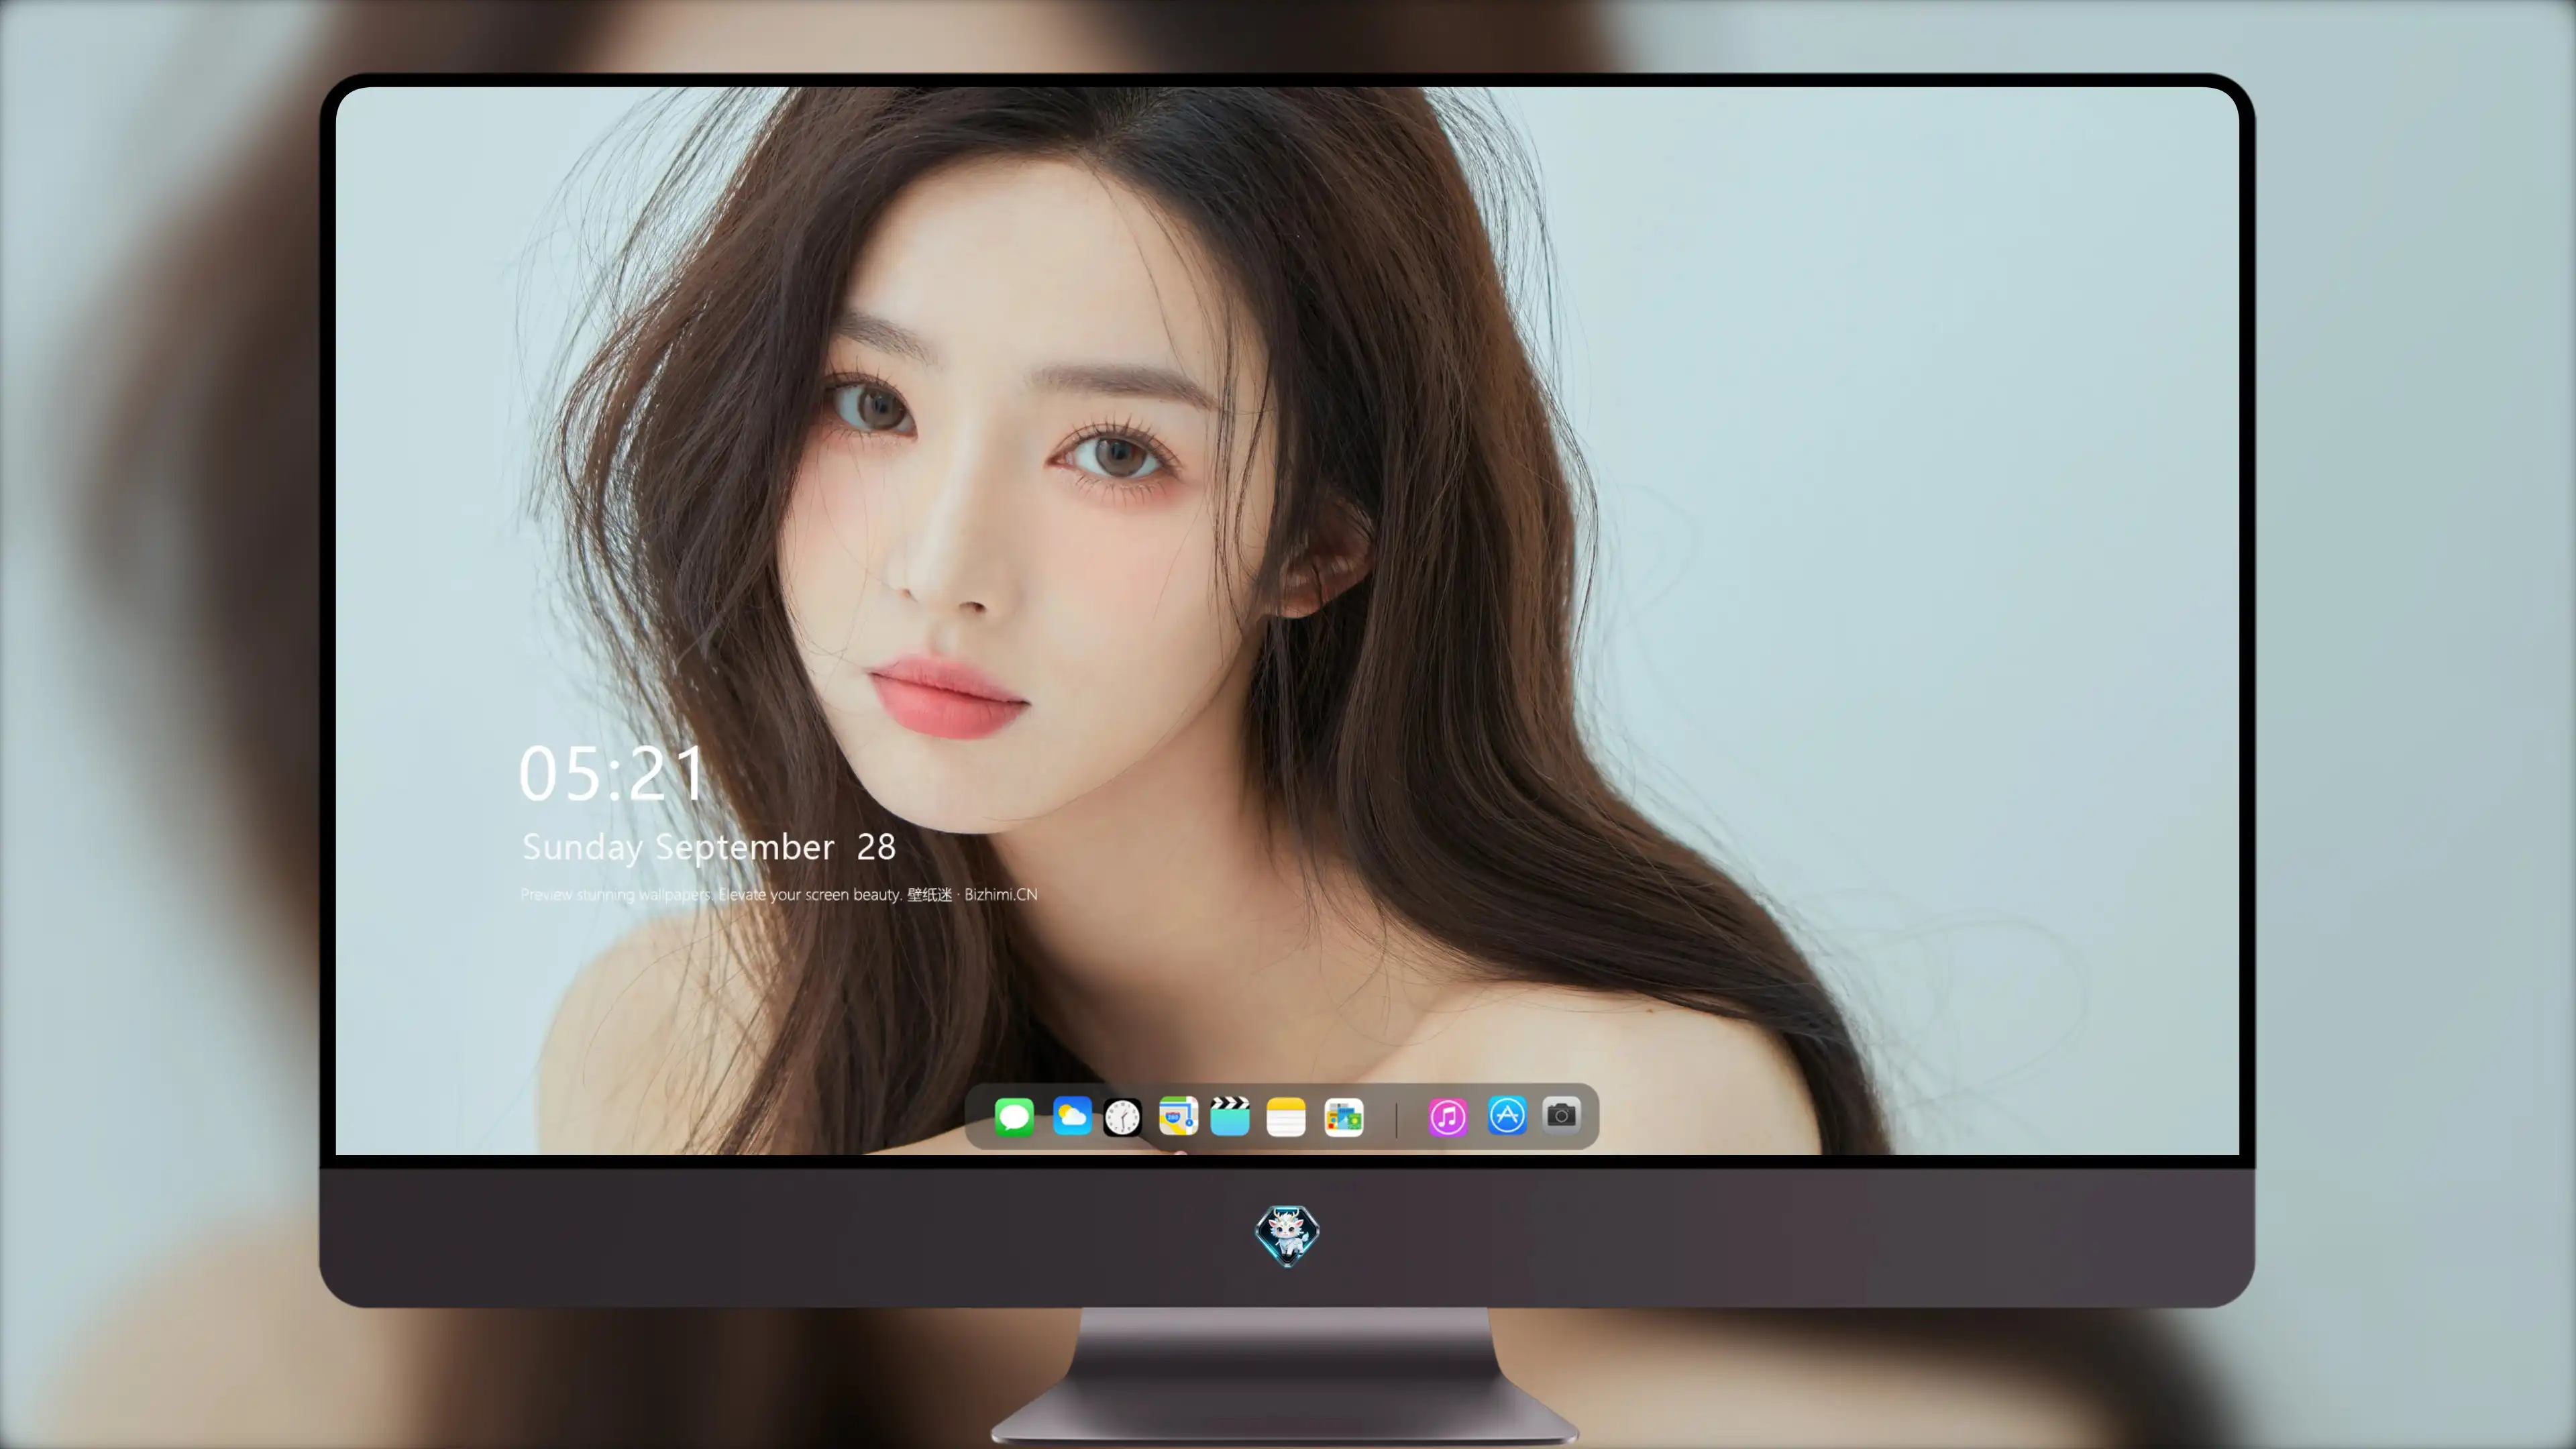
Task: Open the Videos clapperboard icon
Action: 1230,1116
